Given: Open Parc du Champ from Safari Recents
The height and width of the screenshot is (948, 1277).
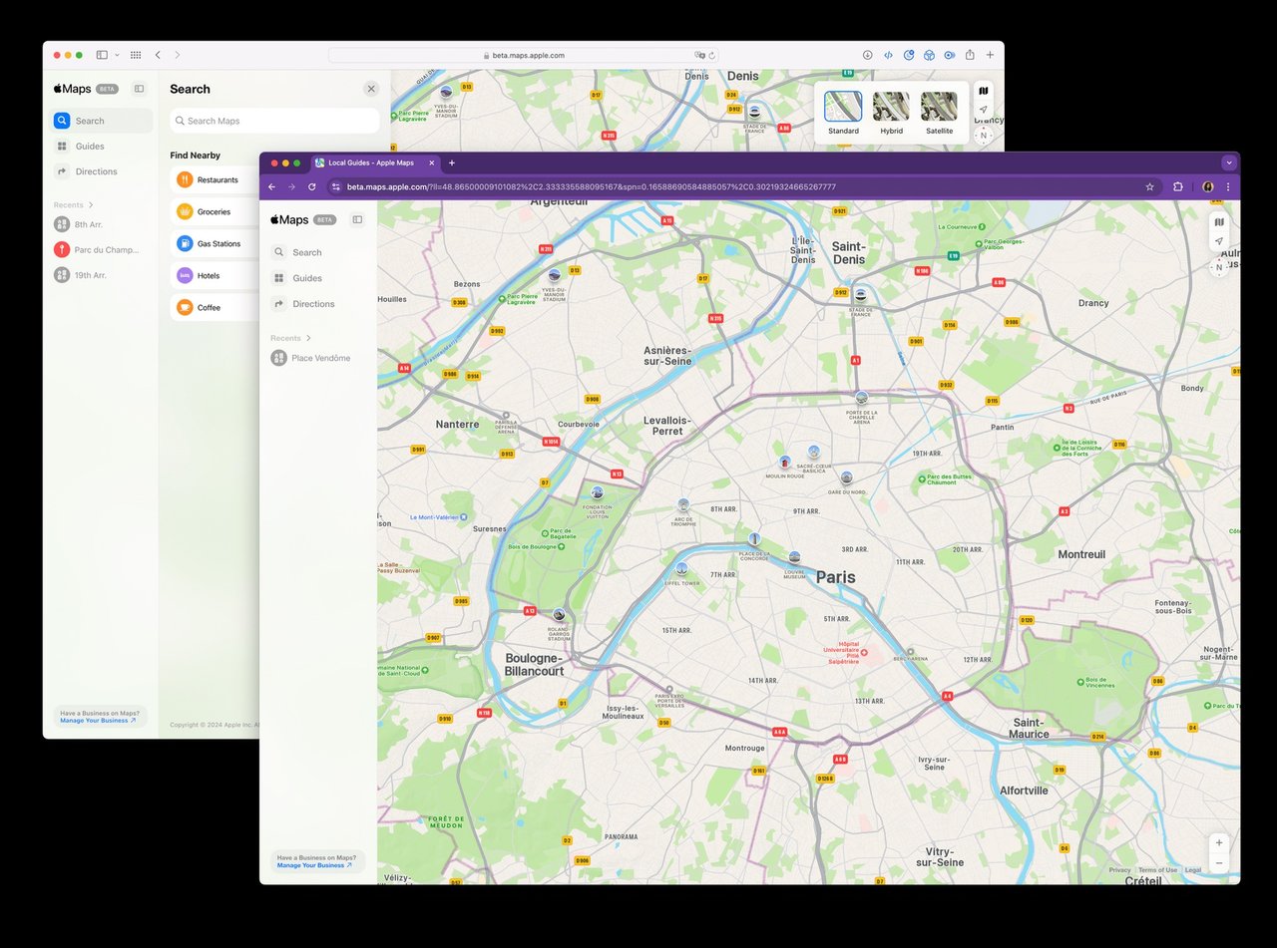Looking at the screenshot, I should tap(97, 249).
